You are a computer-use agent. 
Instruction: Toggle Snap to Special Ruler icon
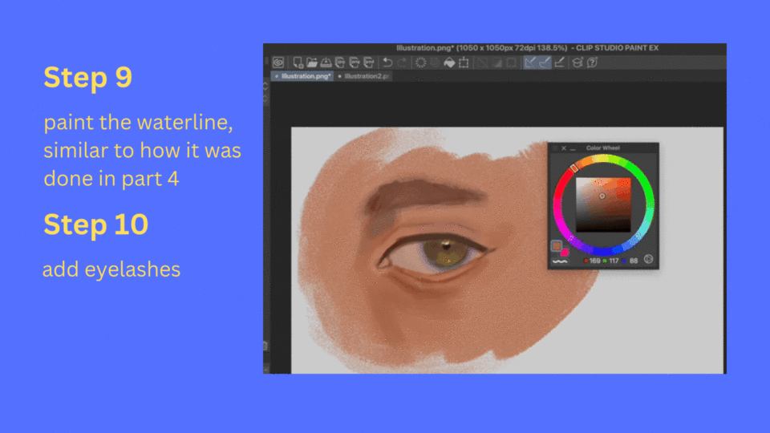pos(545,63)
